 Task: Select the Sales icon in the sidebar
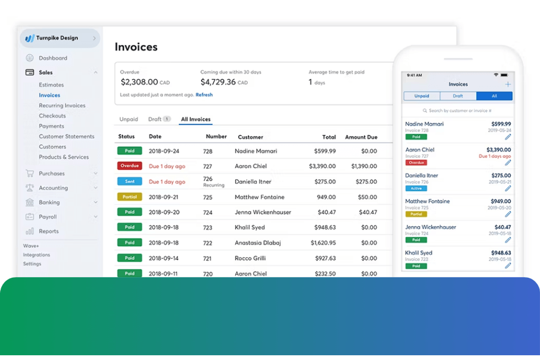[x=30, y=72]
